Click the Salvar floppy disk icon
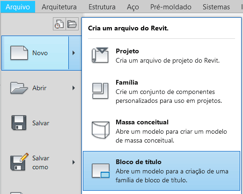243x194 pixels. pos(19,123)
